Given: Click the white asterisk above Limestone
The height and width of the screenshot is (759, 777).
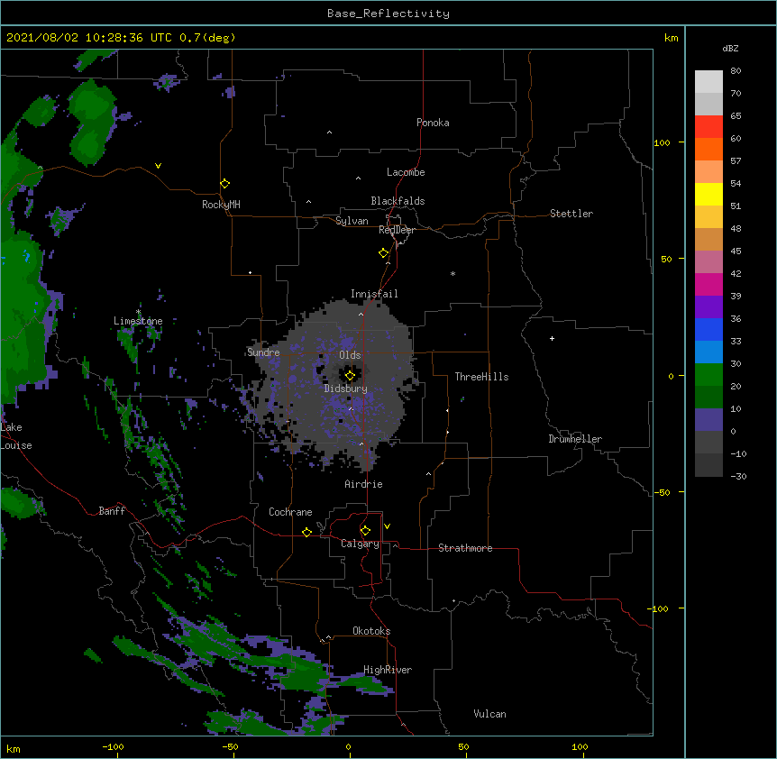Looking at the screenshot, I should pos(138,312).
